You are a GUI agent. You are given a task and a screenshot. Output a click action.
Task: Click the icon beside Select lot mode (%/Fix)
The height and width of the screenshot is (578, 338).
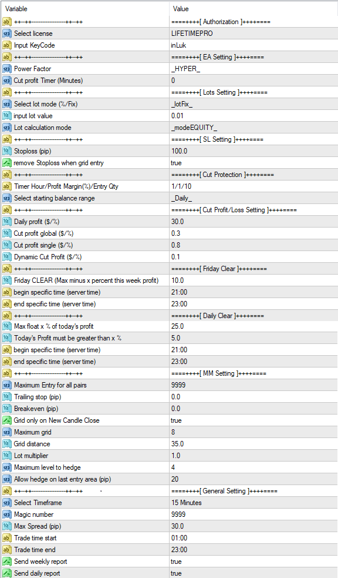(7, 104)
